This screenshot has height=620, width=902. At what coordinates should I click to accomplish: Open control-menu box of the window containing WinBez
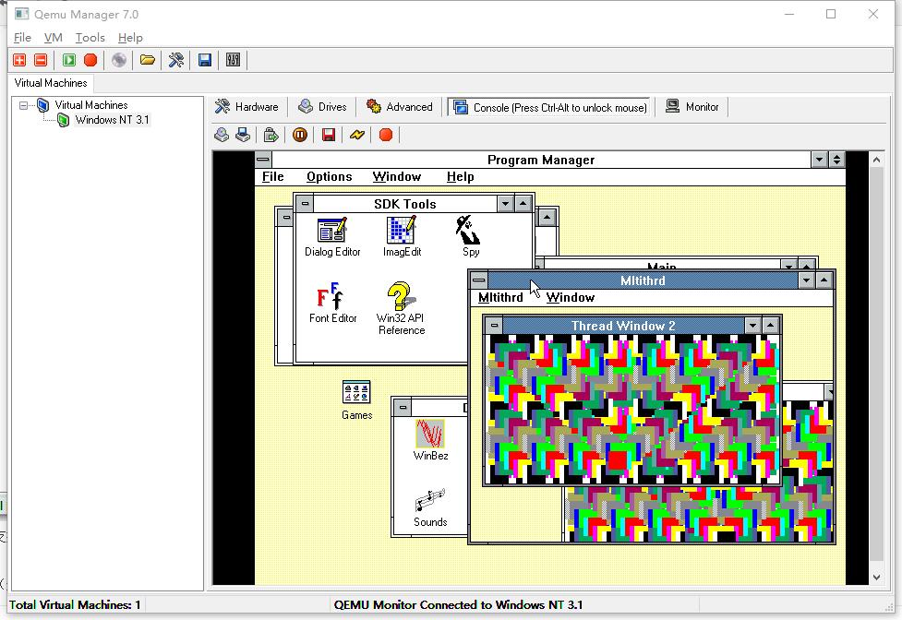coord(403,408)
